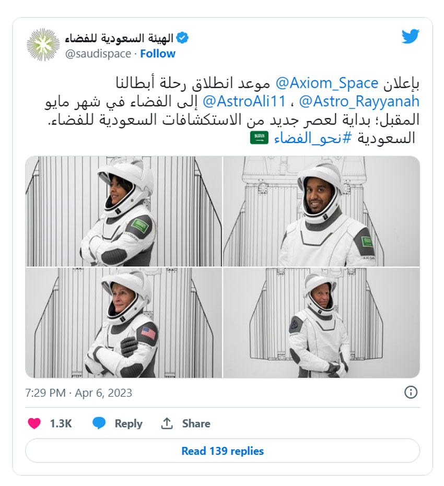This screenshot has height=486, width=444.
Task: Open top-left photo of astronaut with Saudi flag
Action: [x=123, y=211]
